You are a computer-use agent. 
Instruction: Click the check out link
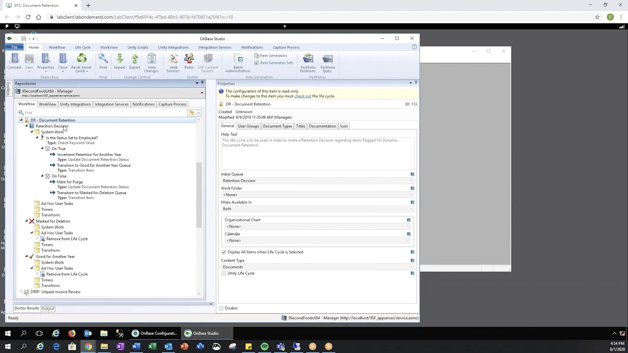coord(303,96)
